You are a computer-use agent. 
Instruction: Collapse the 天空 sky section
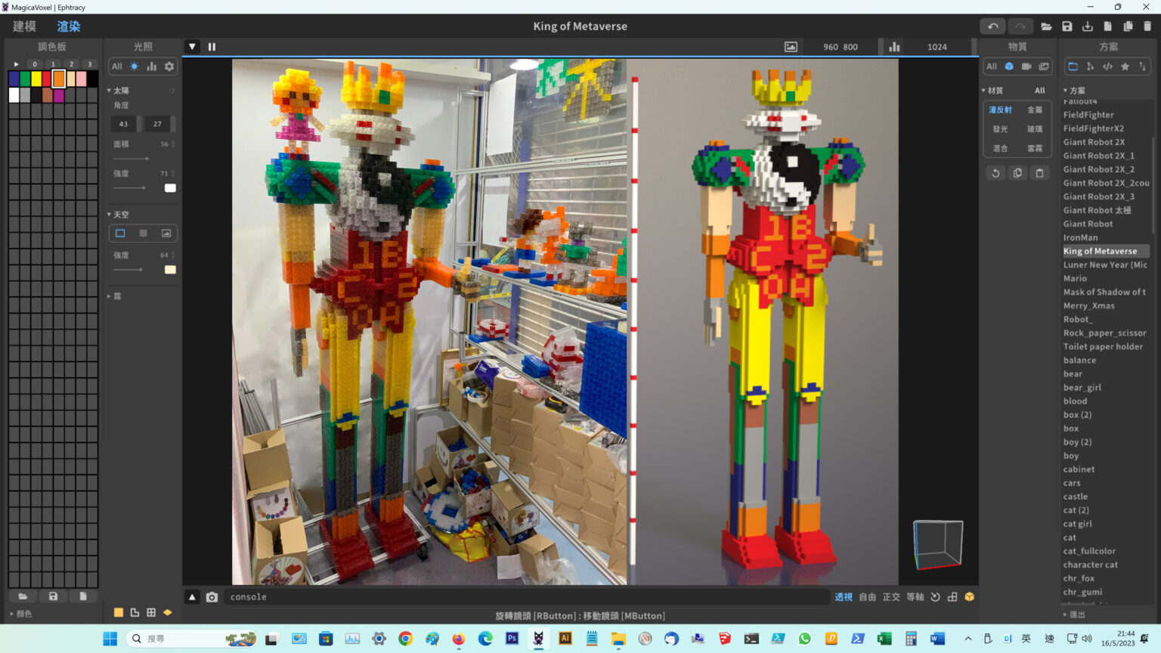[x=109, y=215]
